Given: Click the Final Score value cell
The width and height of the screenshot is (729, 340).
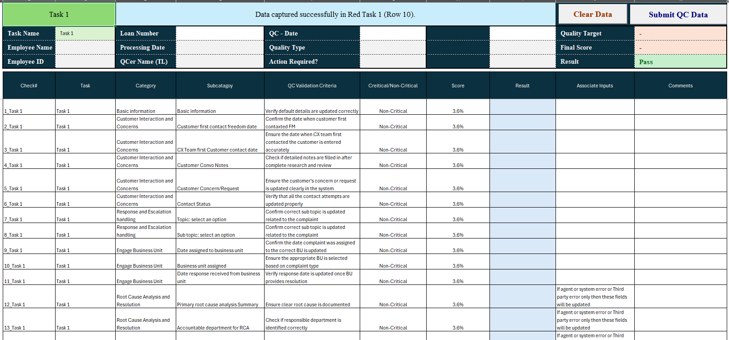Looking at the screenshot, I should tap(680, 47).
